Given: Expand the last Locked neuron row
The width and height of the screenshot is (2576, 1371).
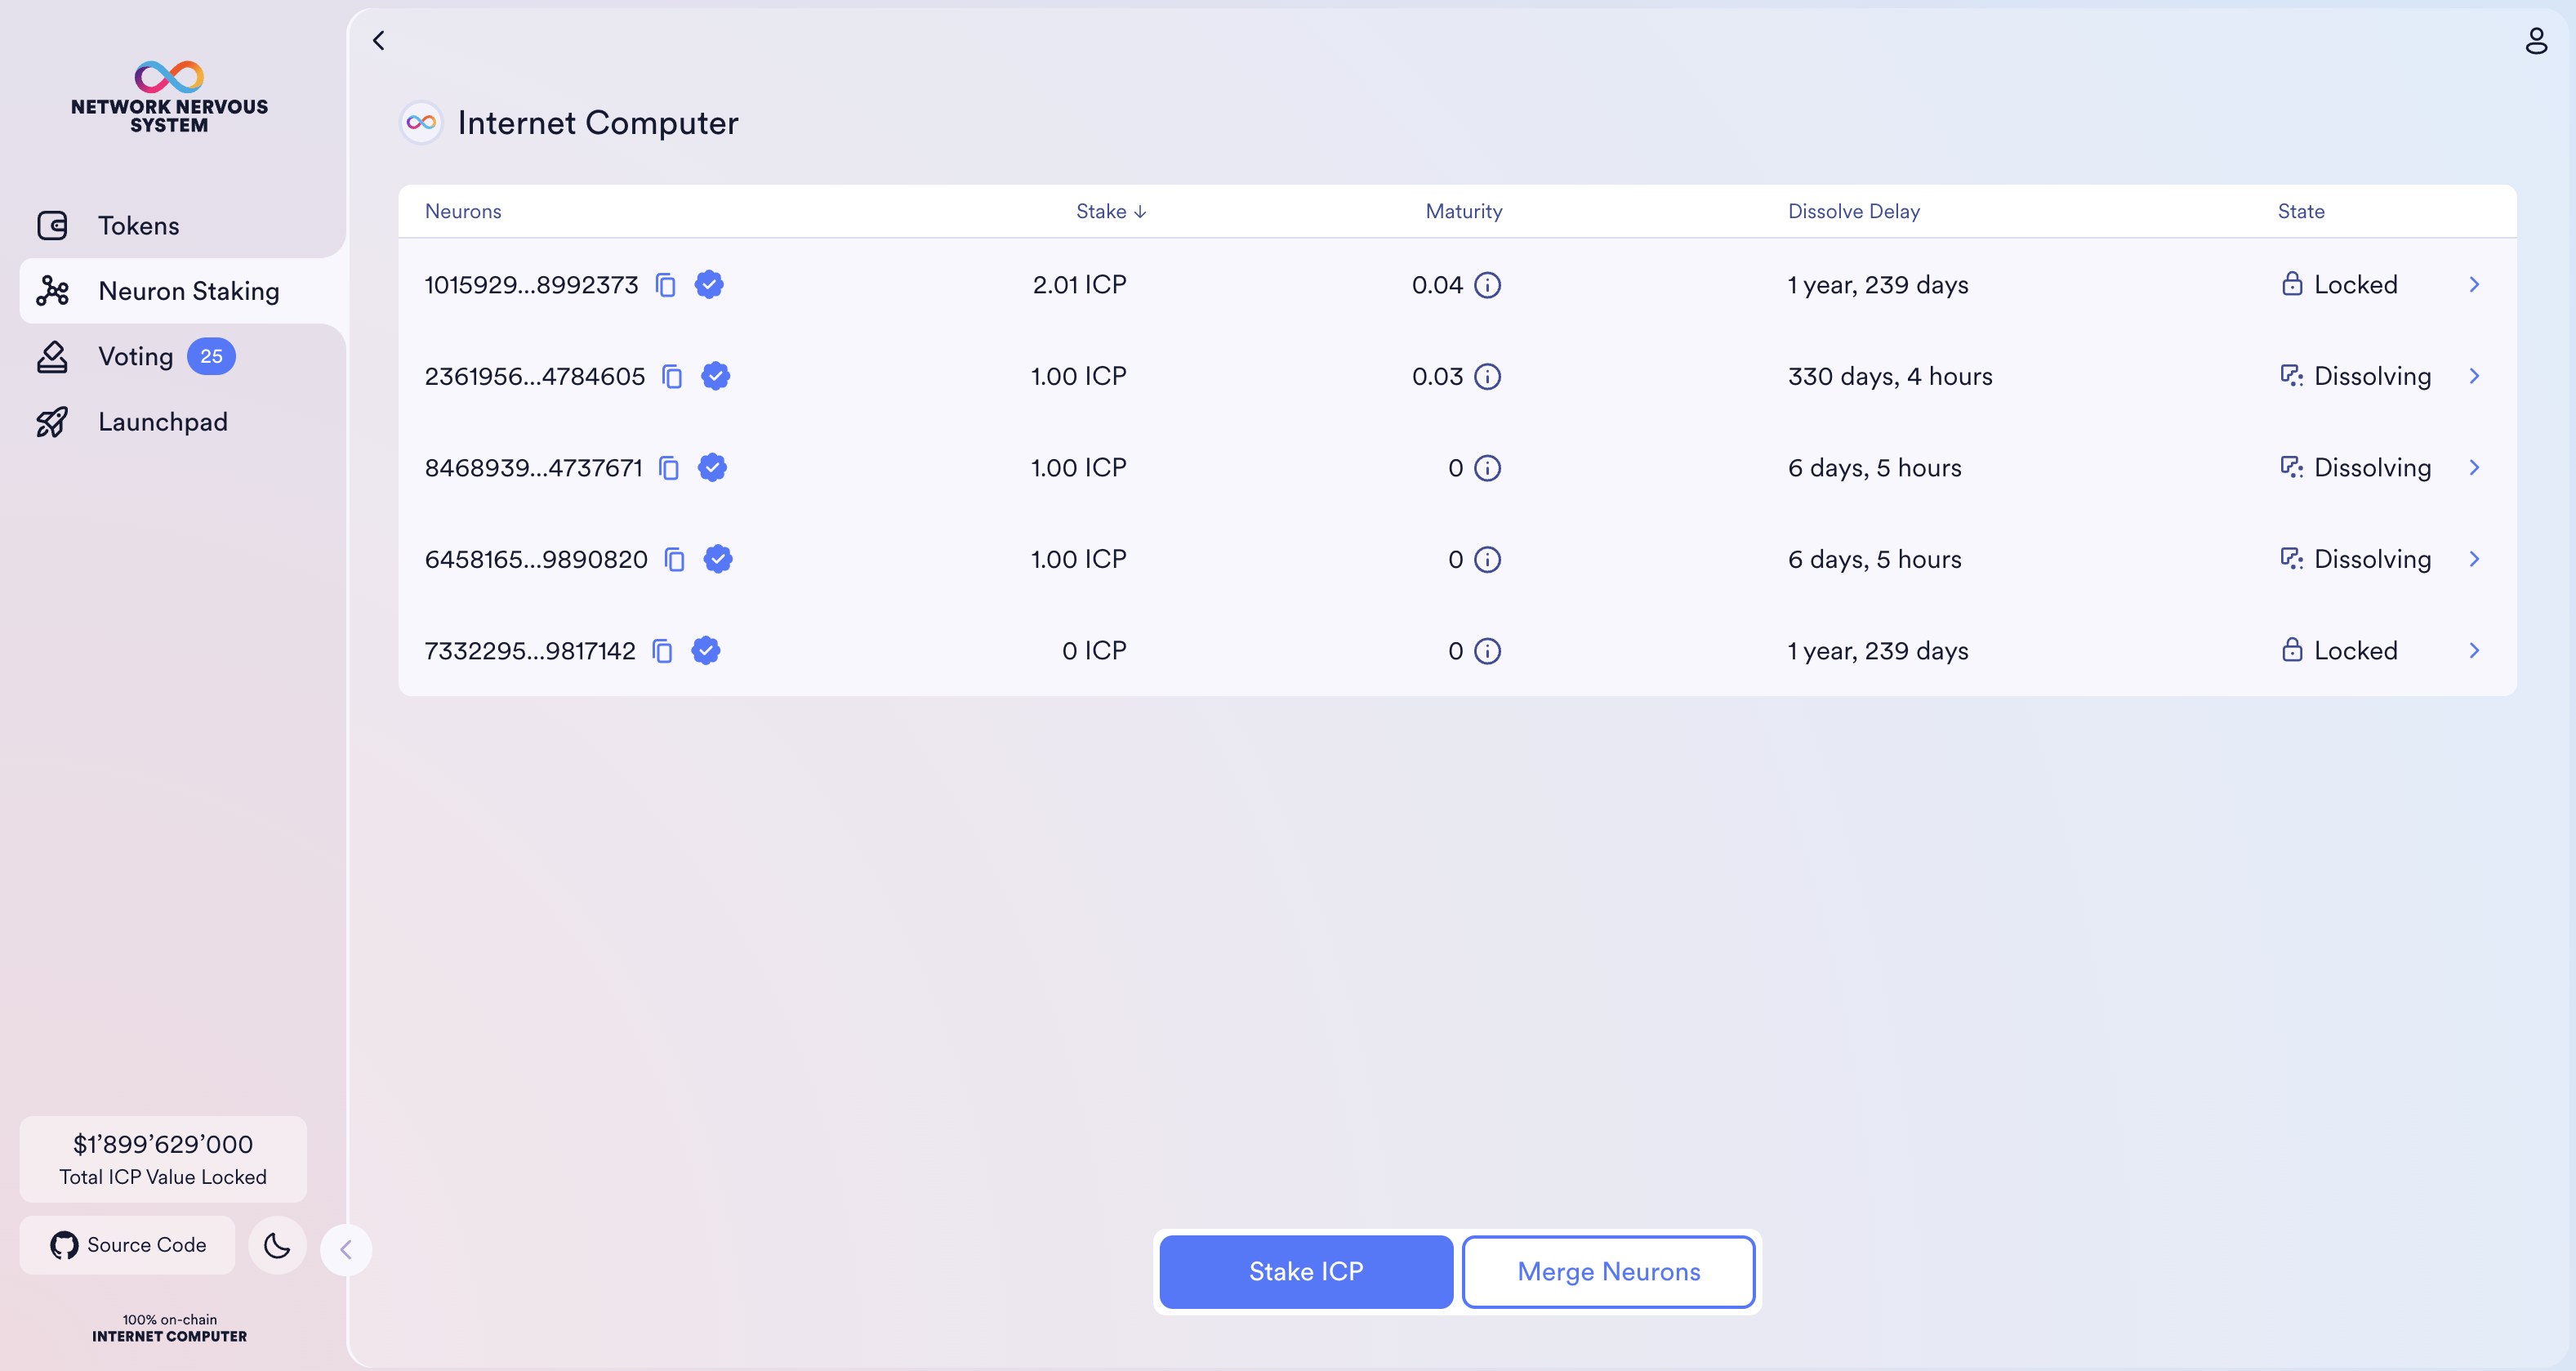Looking at the screenshot, I should click(2474, 650).
